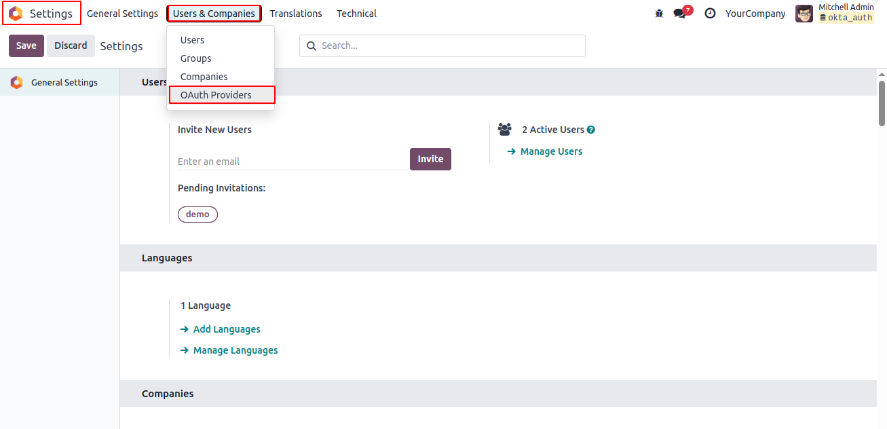Collapse the Users & Companies menu
This screenshot has height=429, width=887.
tap(214, 14)
